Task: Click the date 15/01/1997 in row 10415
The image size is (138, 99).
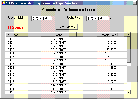Action: click(59, 92)
